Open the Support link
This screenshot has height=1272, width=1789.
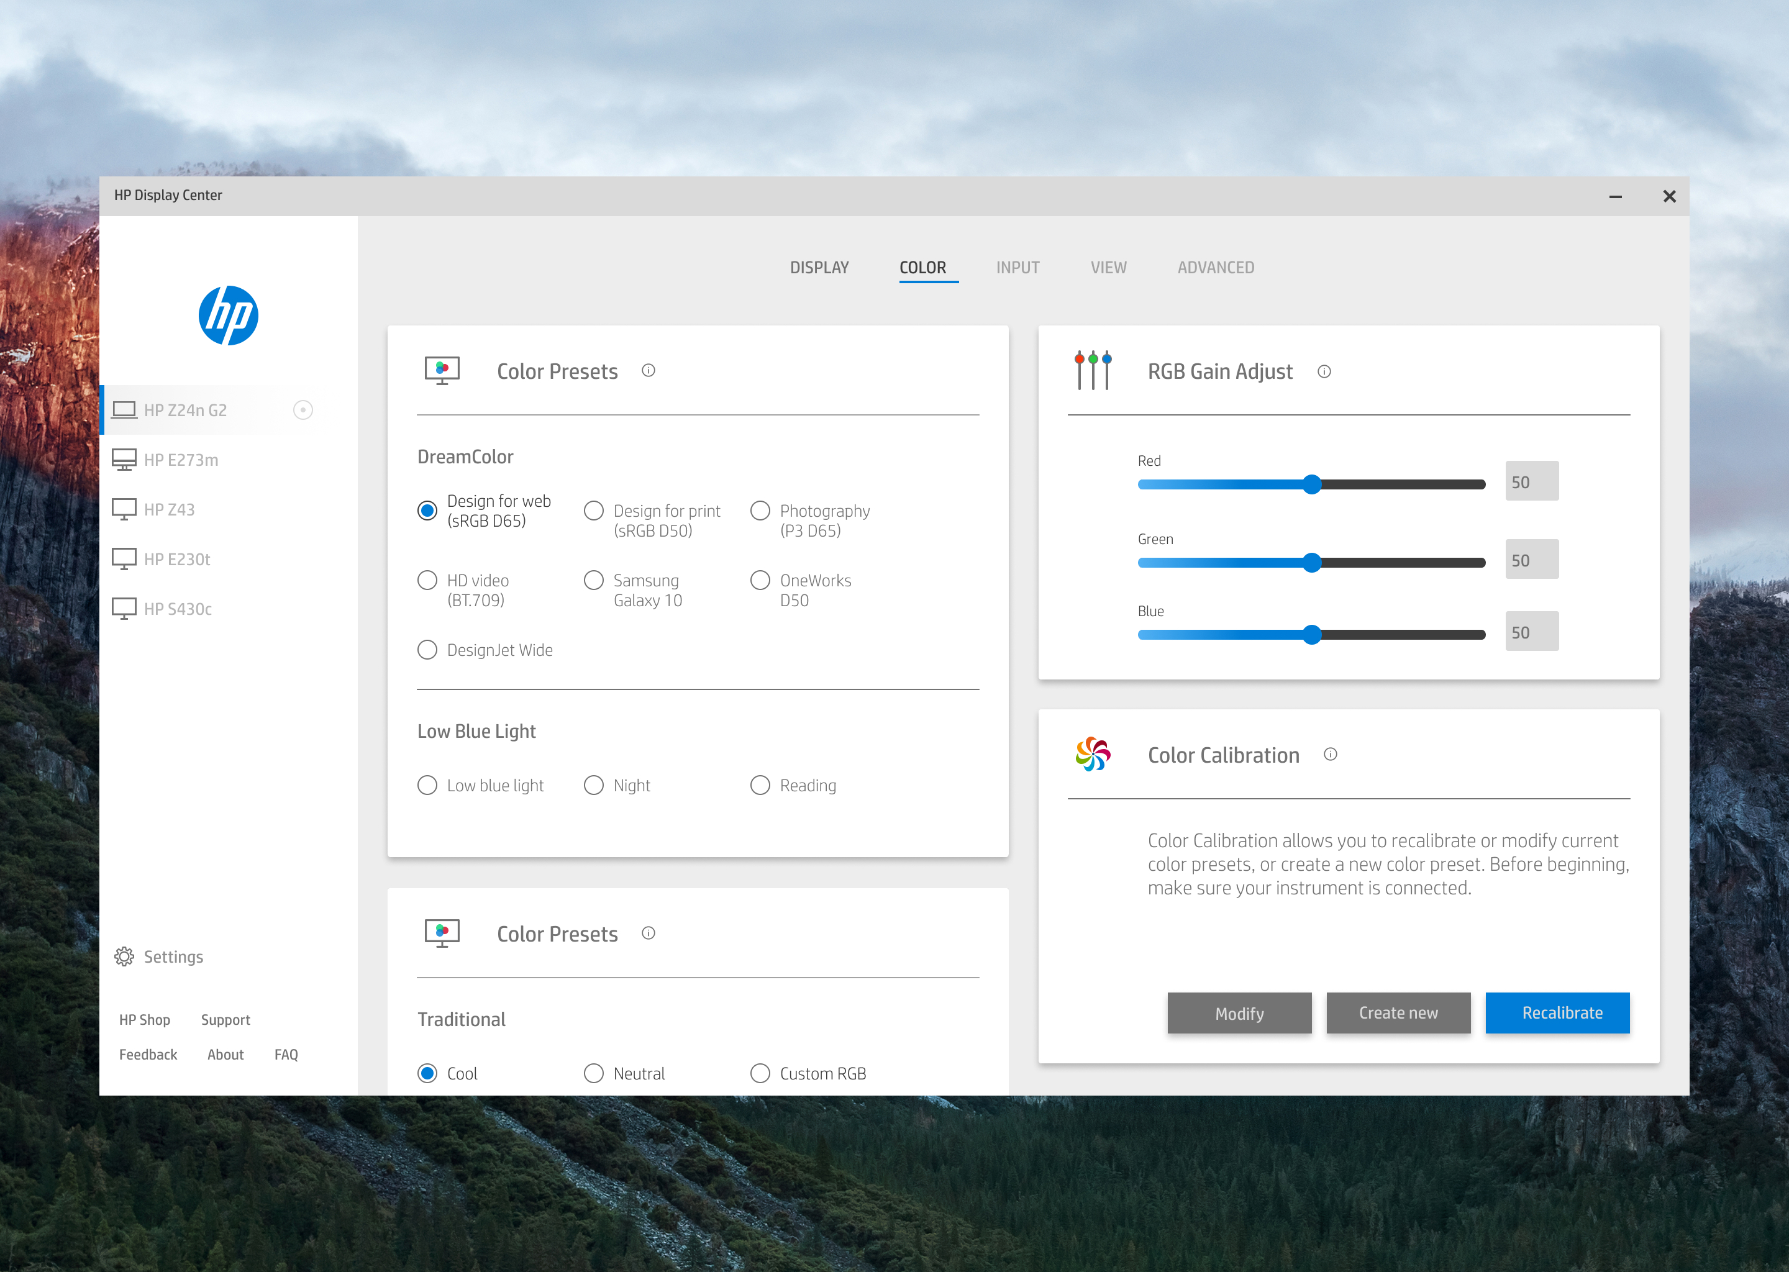click(x=225, y=1020)
